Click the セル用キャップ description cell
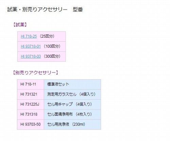 tap(72, 104)
